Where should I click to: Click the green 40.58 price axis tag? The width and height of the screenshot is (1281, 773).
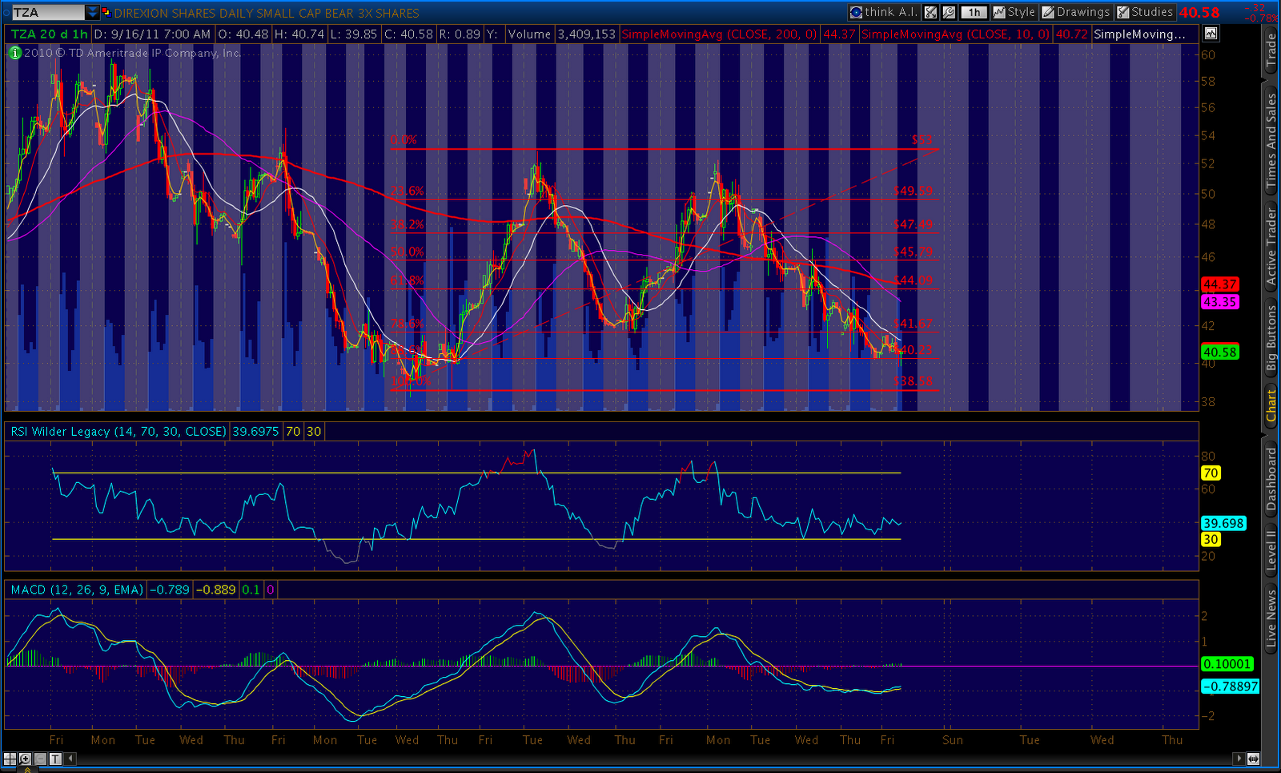[1220, 352]
